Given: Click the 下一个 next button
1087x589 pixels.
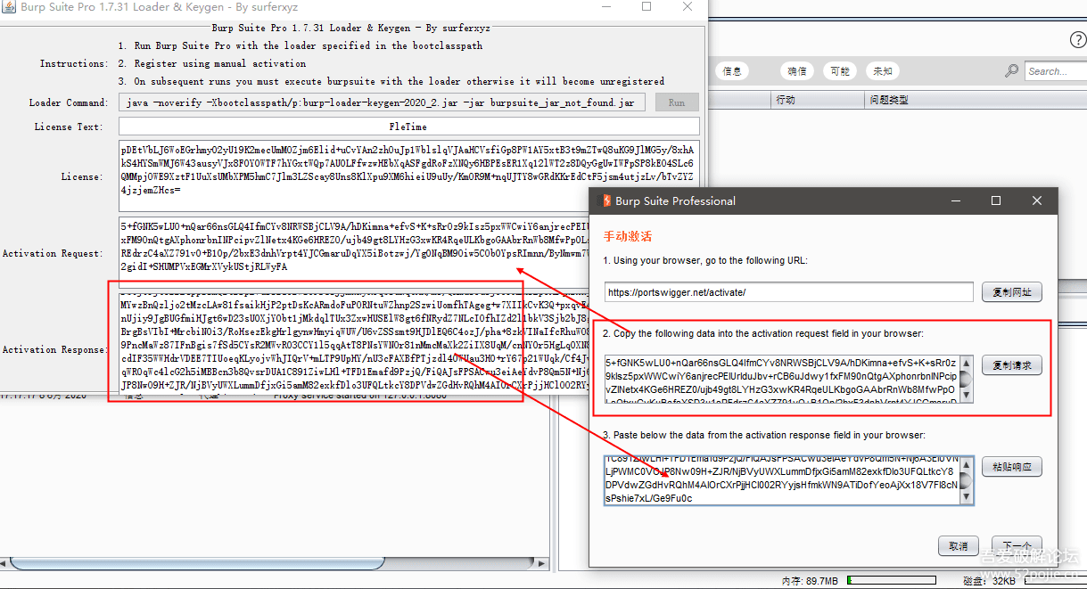Looking at the screenshot, I should [1017, 545].
